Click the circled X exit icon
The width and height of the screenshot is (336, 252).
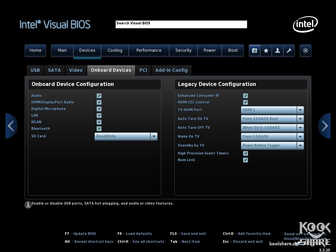tap(305, 51)
